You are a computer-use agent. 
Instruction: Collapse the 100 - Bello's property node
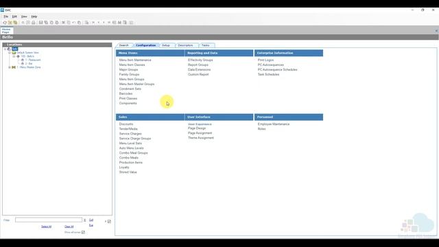point(14,56)
